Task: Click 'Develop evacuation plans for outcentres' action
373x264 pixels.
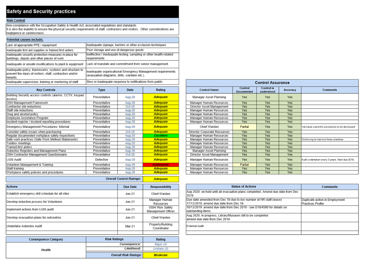Action: [61, 217]
